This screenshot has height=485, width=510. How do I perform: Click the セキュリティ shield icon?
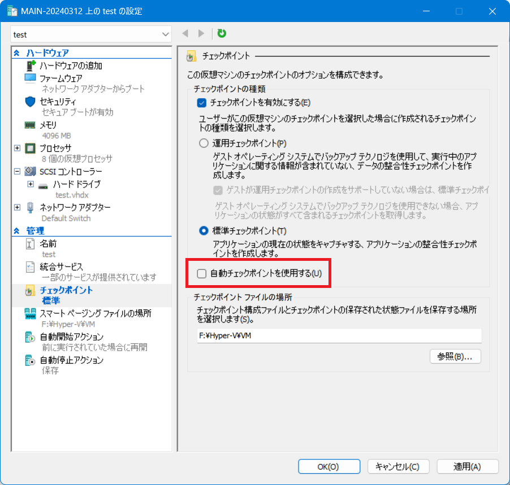30,102
